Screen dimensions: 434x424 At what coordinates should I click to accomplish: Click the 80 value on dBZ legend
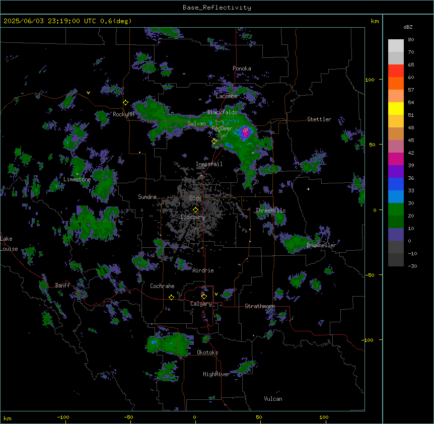pyautogui.click(x=411, y=40)
